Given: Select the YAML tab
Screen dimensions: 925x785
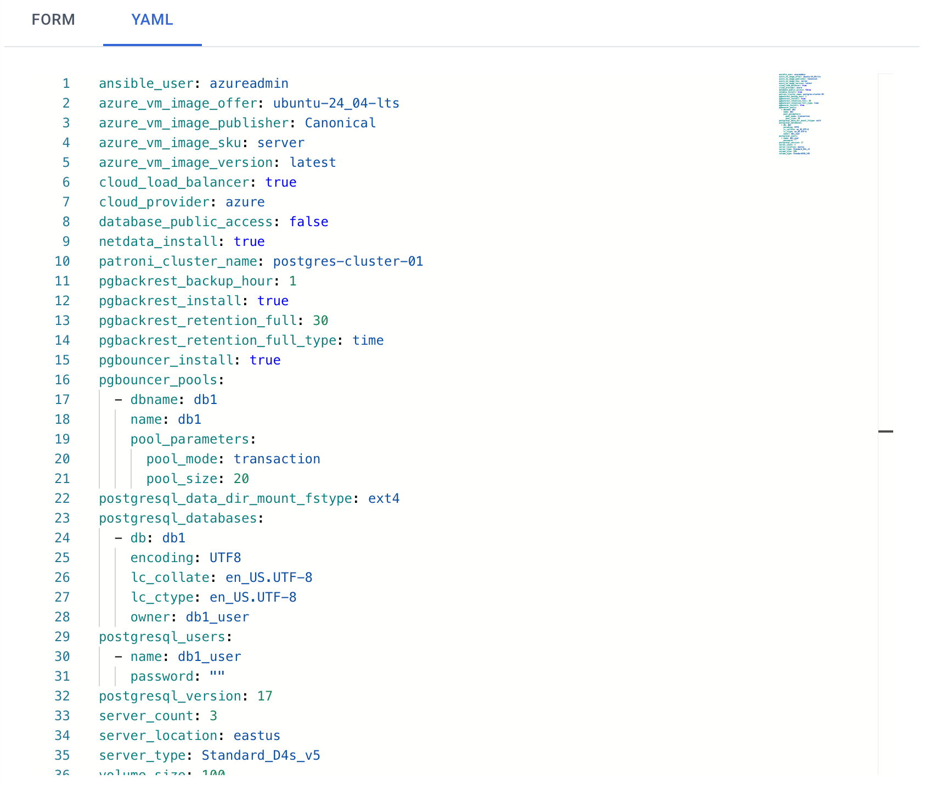Looking at the screenshot, I should [x=152, y=20].
